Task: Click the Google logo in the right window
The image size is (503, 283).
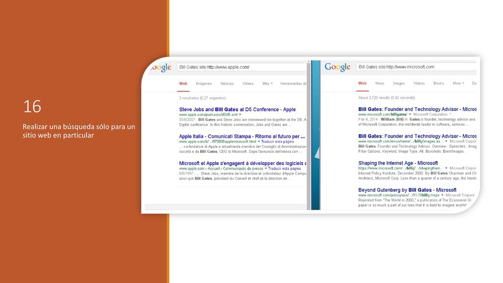Action: 337,67
